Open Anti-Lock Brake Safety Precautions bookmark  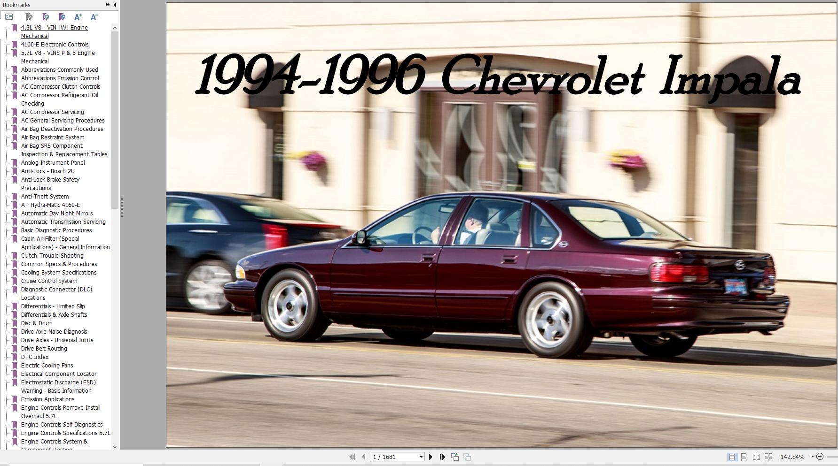tap(50, 183)
